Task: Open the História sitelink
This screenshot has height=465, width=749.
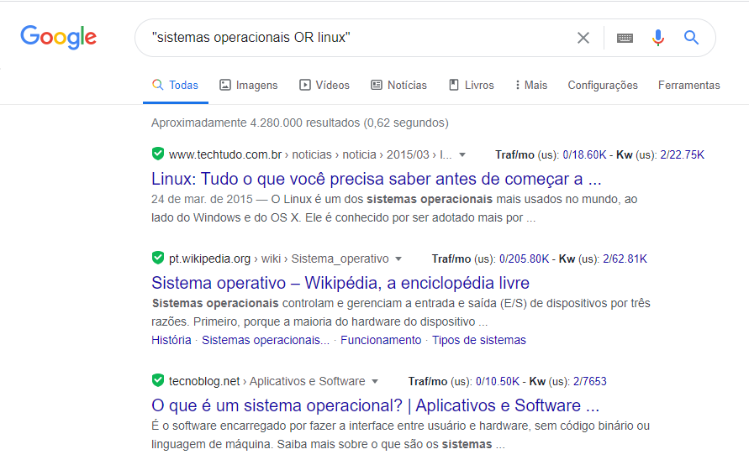Action: (x=171, y=340)
